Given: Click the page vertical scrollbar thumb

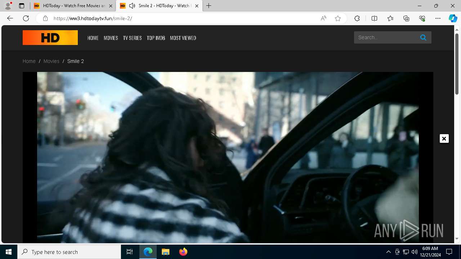Looking at the screenshot, I should coord(457,64).
